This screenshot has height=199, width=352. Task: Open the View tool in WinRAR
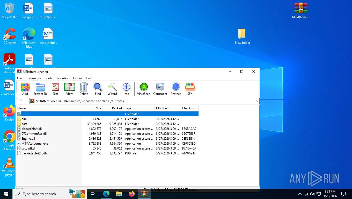69,89
